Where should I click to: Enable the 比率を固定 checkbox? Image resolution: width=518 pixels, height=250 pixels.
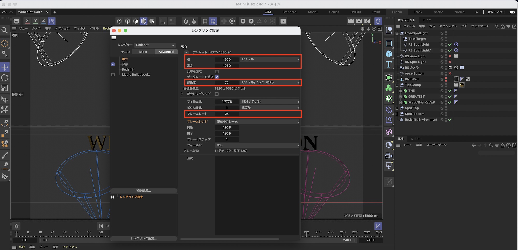click(217, 72)
